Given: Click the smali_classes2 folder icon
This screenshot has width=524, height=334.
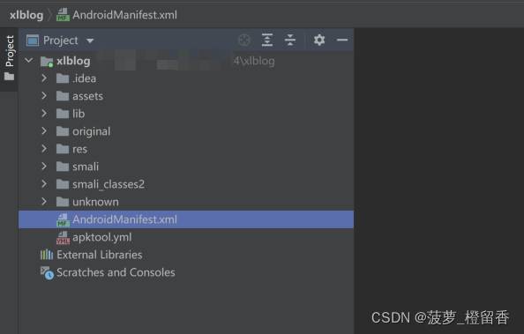Looking at the screenshot, I should coord(63,184).
